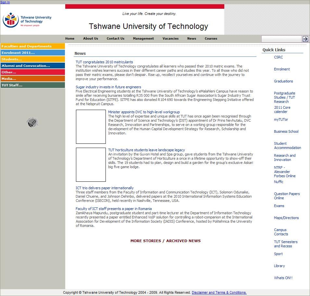
Task: Expand Faculties and Departments sidebar section
Action: click(32, 46)
